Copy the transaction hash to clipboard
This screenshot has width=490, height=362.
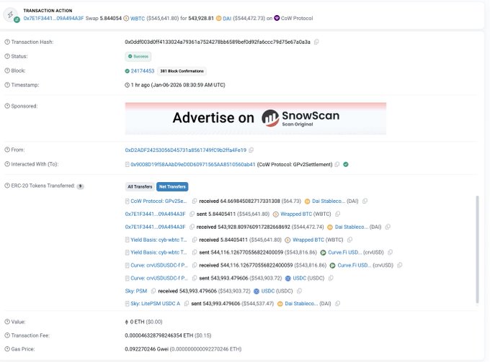tap(316, 42)
